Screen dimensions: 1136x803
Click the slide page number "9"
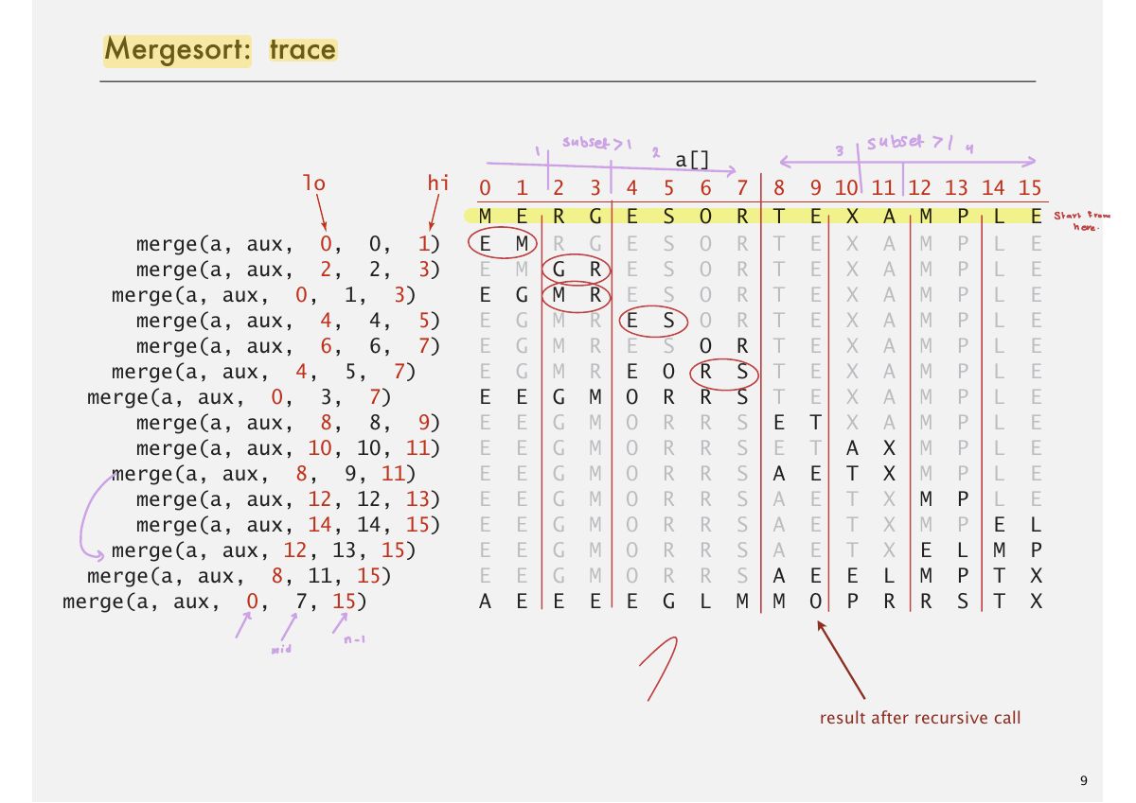coord(1083,780)
